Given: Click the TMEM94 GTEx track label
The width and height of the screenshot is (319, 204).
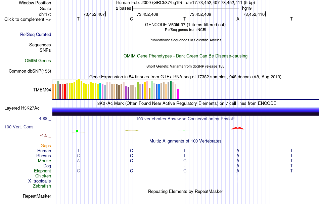Looking at the screenshot, I should coord(42,90).
